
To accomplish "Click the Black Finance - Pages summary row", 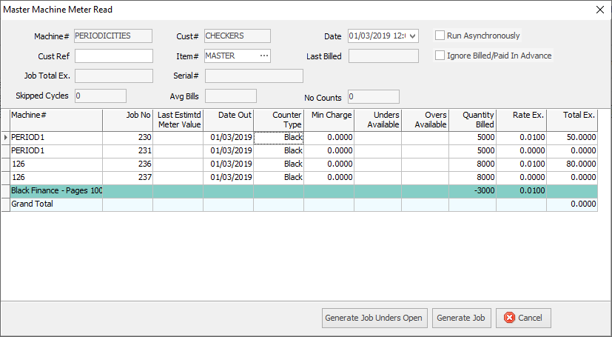I will click(x=56, y=191).
